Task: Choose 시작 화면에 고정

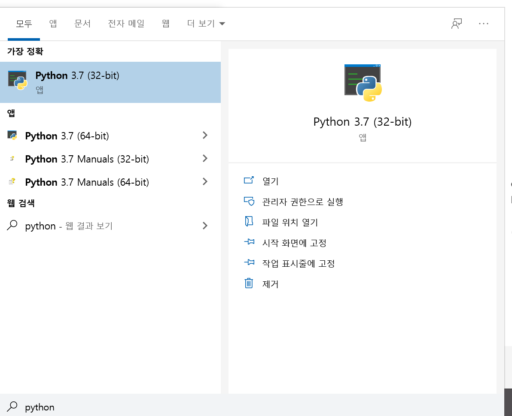Action: [294, 243]
